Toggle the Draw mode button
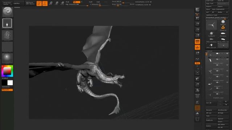232x130 pixels. click(x=45, y=3)
